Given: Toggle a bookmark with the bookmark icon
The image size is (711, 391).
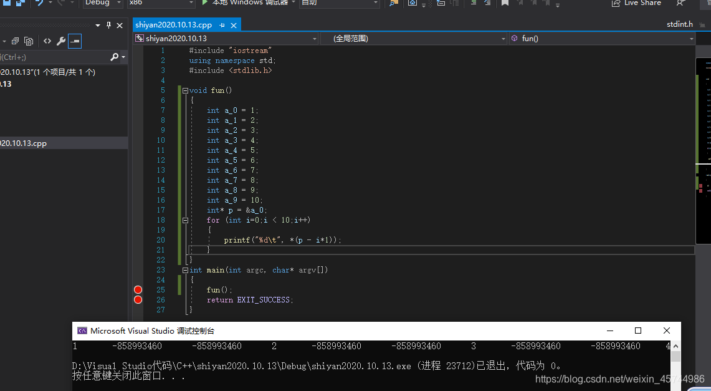Looking at the screenshot, I should (505, 2).
